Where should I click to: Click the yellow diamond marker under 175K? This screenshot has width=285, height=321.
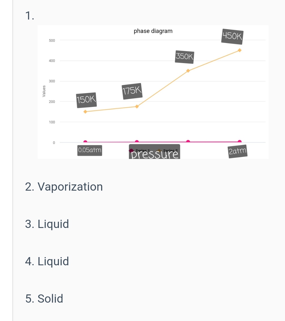137,107
